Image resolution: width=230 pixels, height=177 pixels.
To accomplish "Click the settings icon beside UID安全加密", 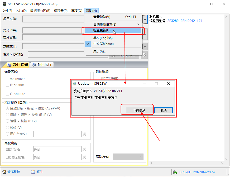I will coord(84,157).
